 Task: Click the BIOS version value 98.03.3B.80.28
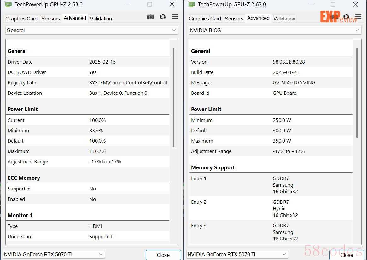click(289, 62)
